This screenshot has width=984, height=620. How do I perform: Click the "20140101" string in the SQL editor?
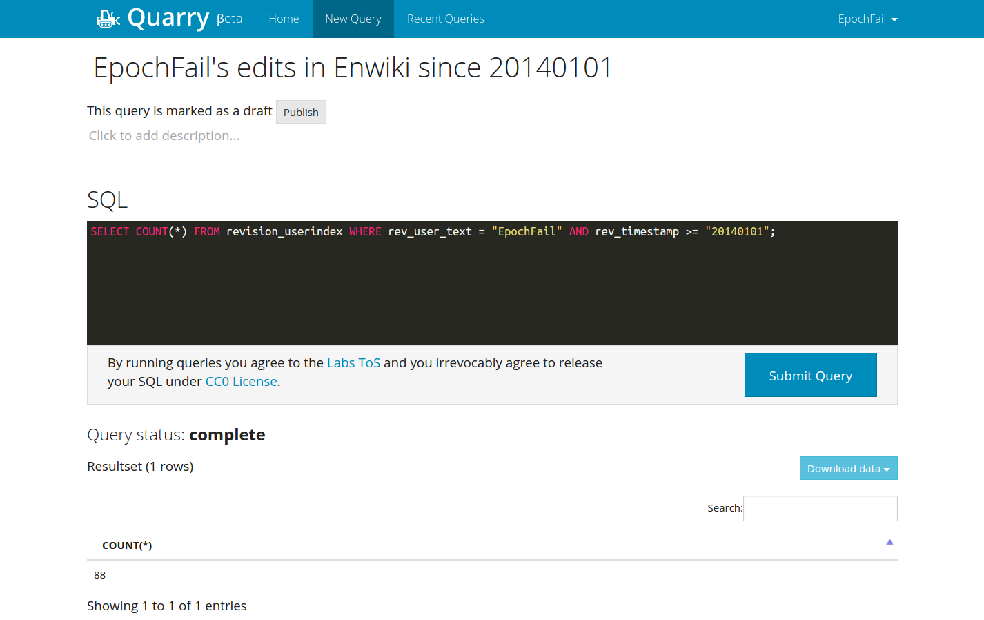(736, 231)
